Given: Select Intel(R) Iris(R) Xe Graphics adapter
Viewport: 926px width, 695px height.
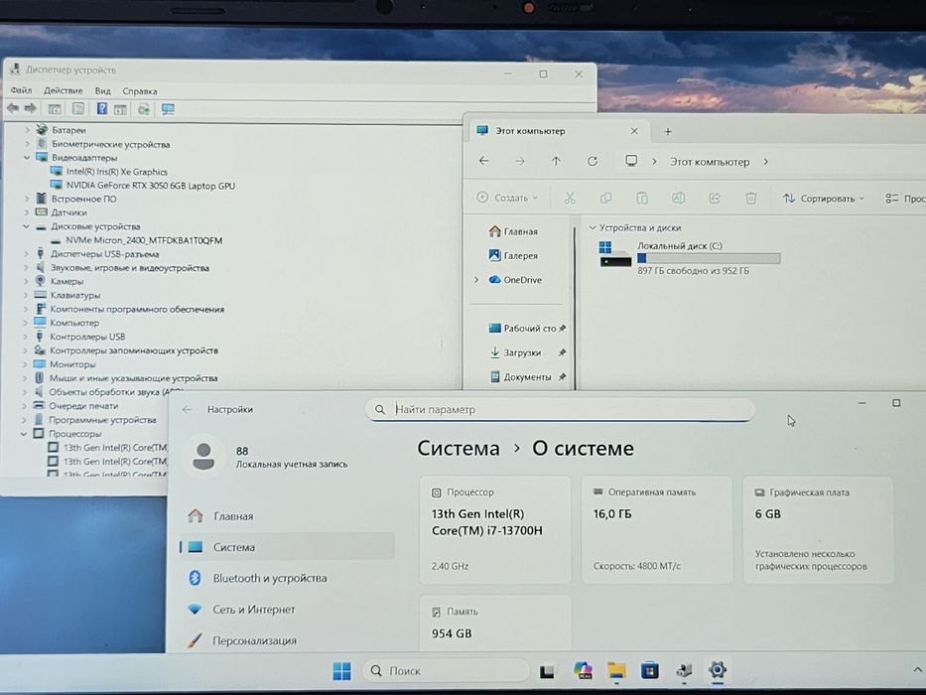Looking at the screenshot, I should (117, 172).
